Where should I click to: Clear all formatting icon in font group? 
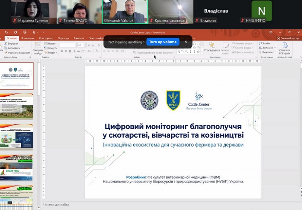[99, 45]
